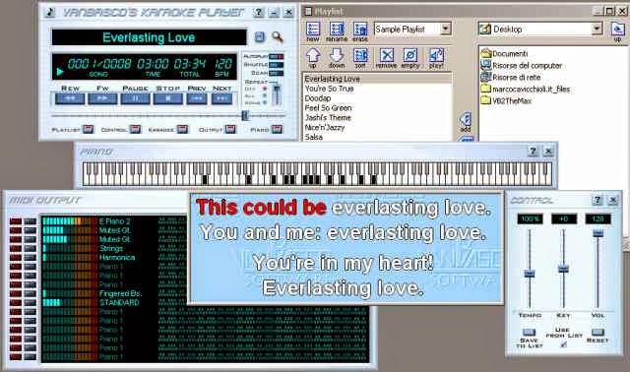The image size is (630, 372).
Task: Toggle the Use from List checkbox
Action: coord(563,344)
